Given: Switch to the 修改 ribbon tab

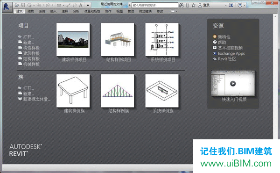Looking at the screenshot, I should [160, 11].
